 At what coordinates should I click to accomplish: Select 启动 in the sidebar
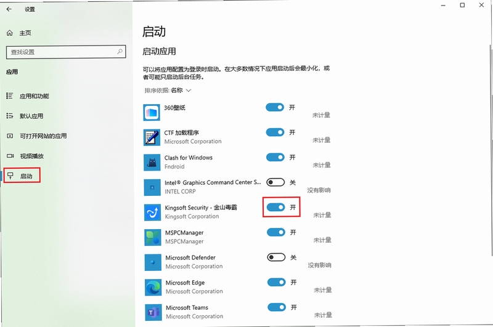click(22, 176)
